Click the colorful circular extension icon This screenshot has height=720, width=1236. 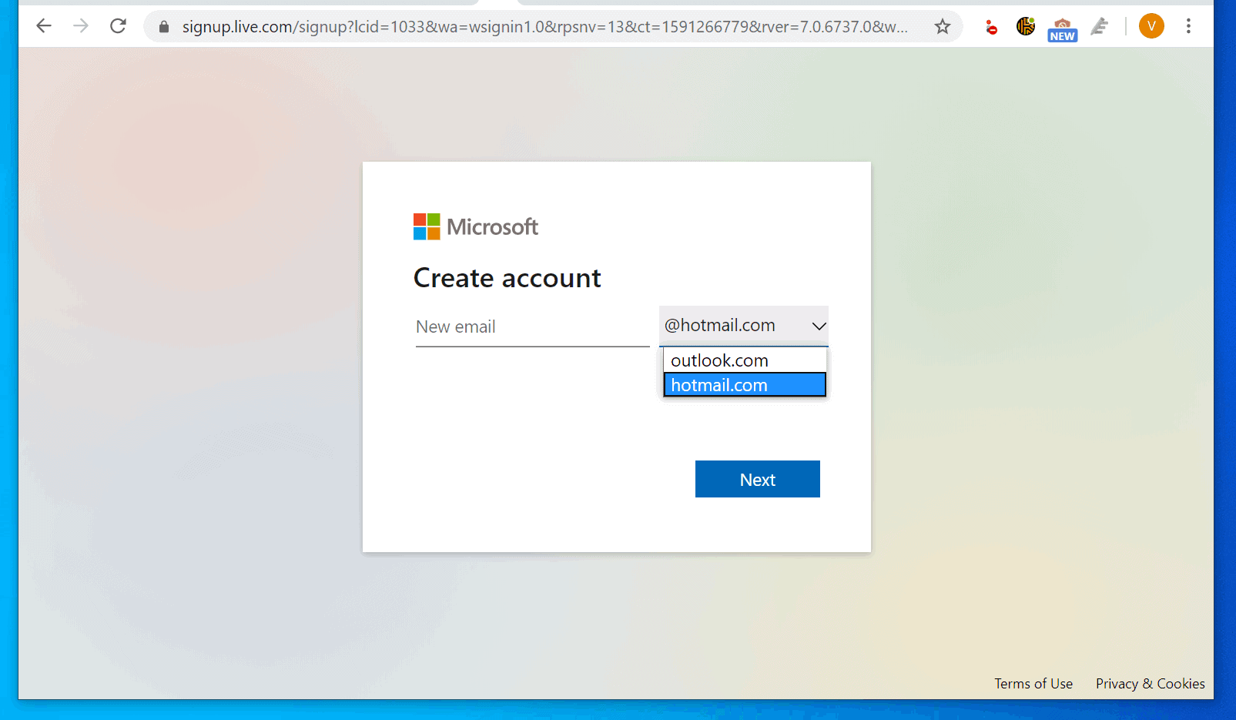pos(1025,25)
